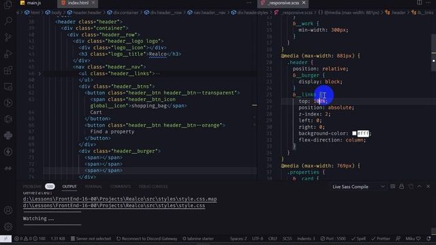Open the Extensions view
The width and height of the screenshot is (436, 245).
click(8, 70)
